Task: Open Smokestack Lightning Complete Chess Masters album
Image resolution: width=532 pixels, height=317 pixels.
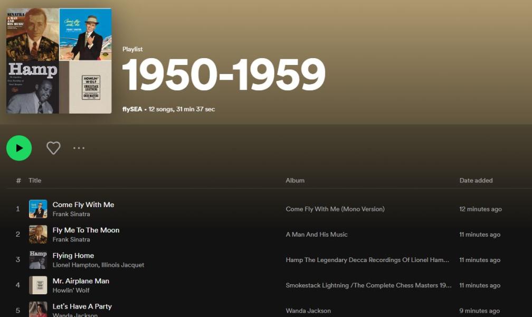Action: [368, 285]
